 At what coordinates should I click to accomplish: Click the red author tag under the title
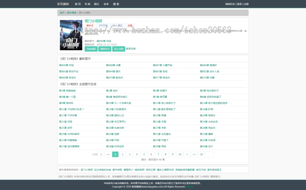click(90, 25)
